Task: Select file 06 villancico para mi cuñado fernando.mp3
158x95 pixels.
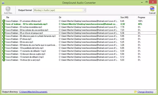Action: (x=31, y=36)
